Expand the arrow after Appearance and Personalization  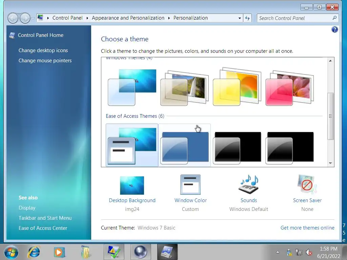pyautogui.click(x=169, y=18)
